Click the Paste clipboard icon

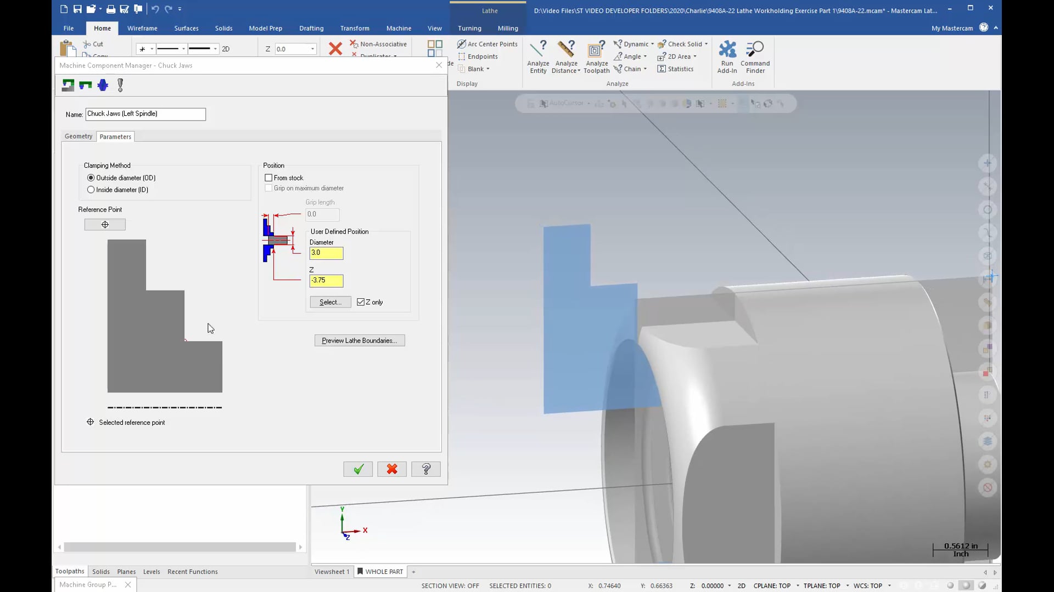point(68,48)
